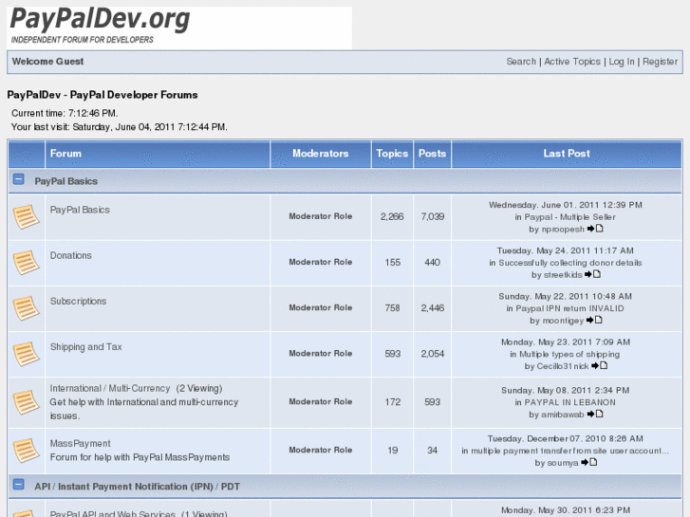Open the Register page

[x=660, y=62]
